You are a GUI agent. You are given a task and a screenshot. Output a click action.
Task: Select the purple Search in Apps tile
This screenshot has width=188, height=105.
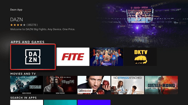[x=94, y=103]
